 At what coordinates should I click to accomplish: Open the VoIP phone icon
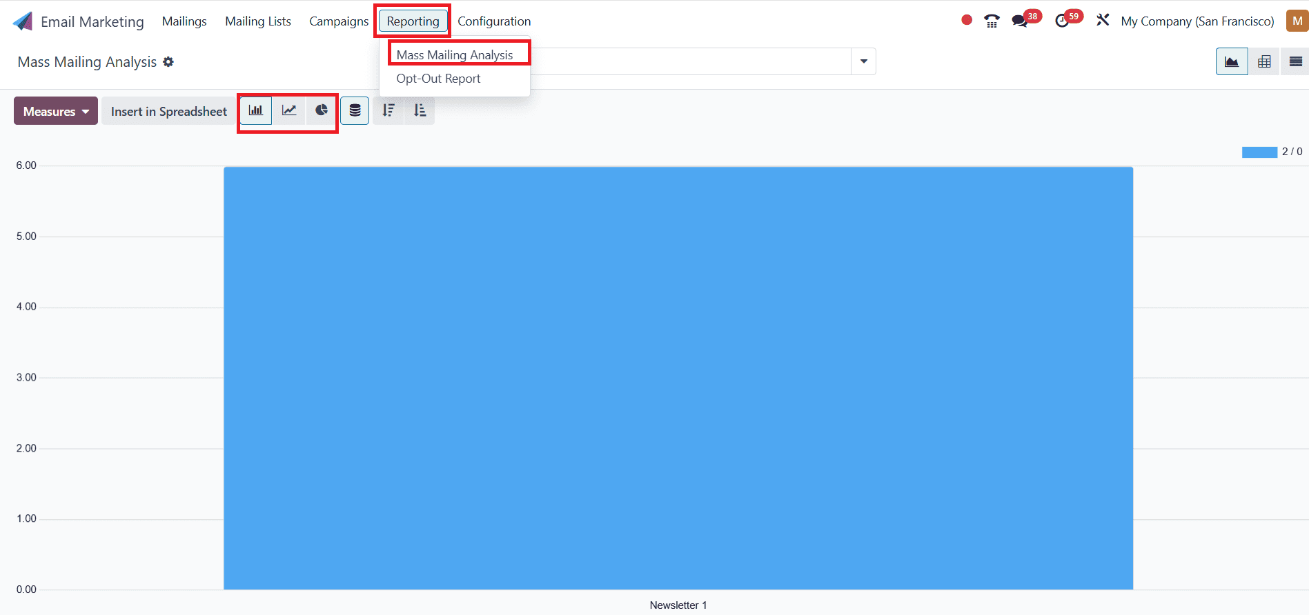(992, 21)
